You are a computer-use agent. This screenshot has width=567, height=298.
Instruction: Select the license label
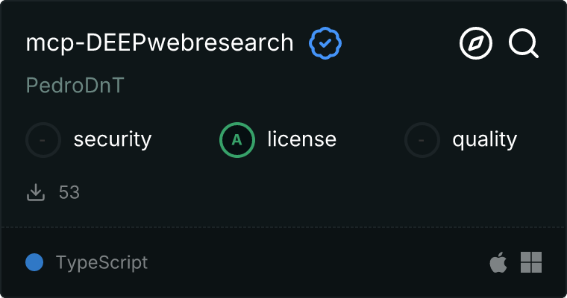(301, 139)
